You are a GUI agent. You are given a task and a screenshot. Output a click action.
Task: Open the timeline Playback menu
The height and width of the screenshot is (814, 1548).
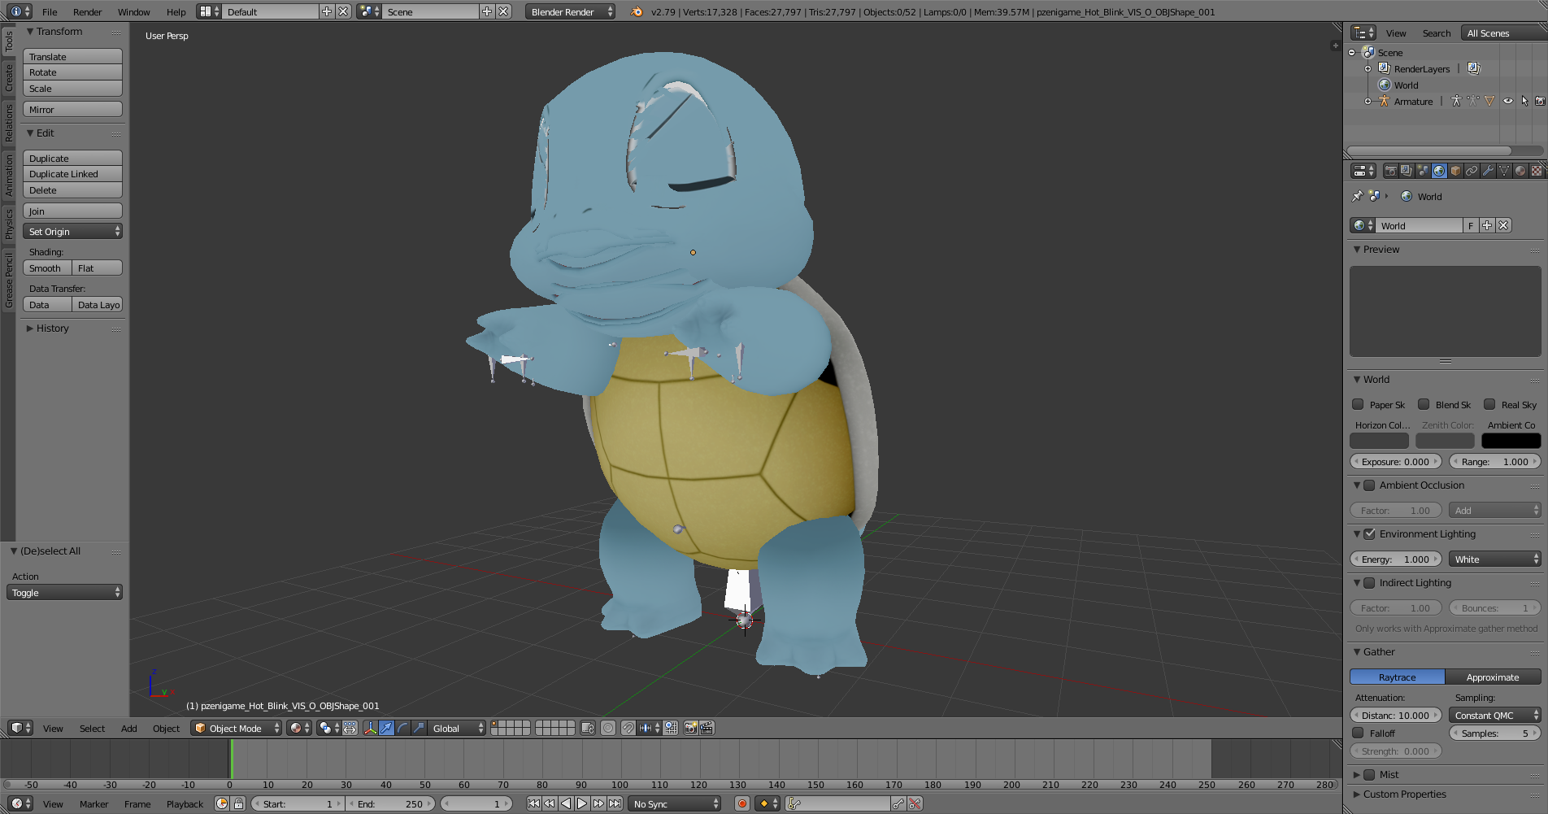[x=185, y=803]
